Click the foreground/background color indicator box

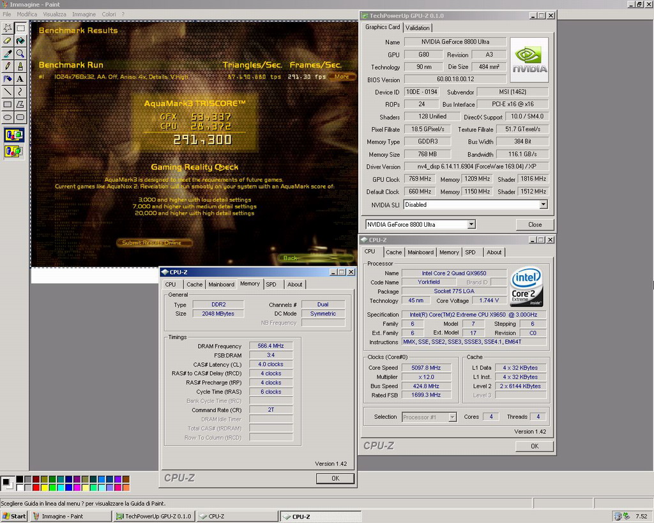pyautogui.click(x=7, y=483)
